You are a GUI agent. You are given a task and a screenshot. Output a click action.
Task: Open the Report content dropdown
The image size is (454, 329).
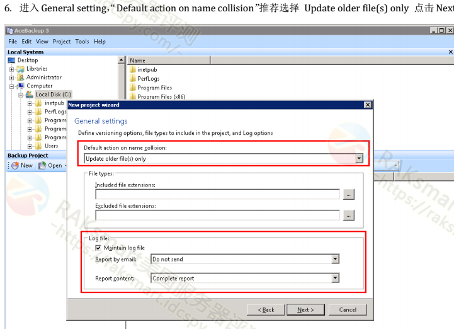[x=335, y=279]
